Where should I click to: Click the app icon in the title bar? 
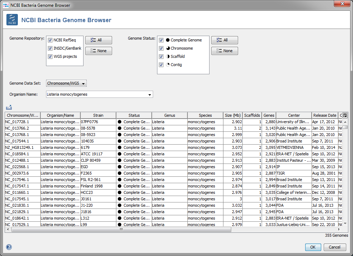click(x=6, y=5)
